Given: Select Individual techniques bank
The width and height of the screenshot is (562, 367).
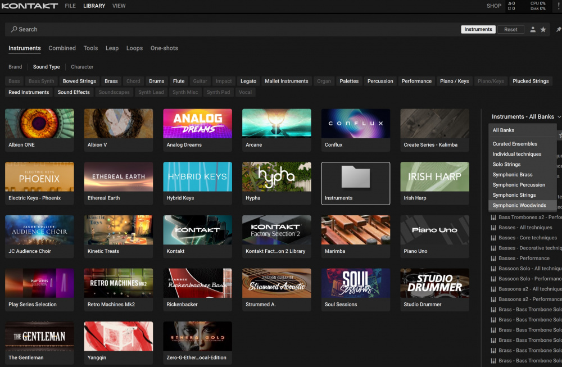Looking at the screenshot, I should 522,154.
